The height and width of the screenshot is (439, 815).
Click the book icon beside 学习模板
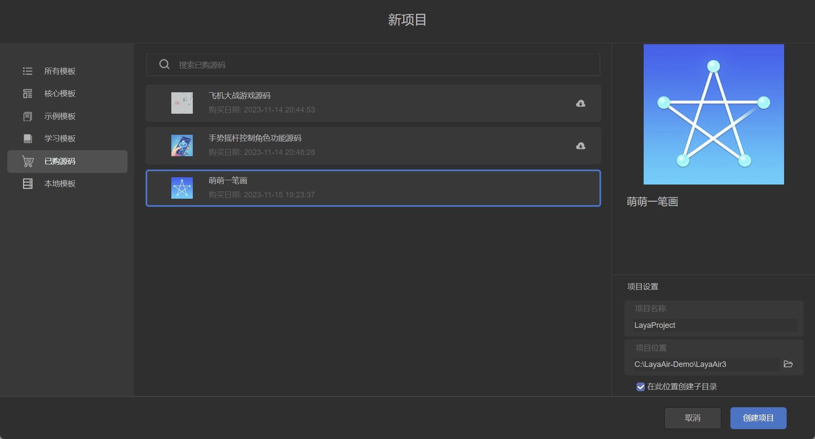(x=27, y=139)
